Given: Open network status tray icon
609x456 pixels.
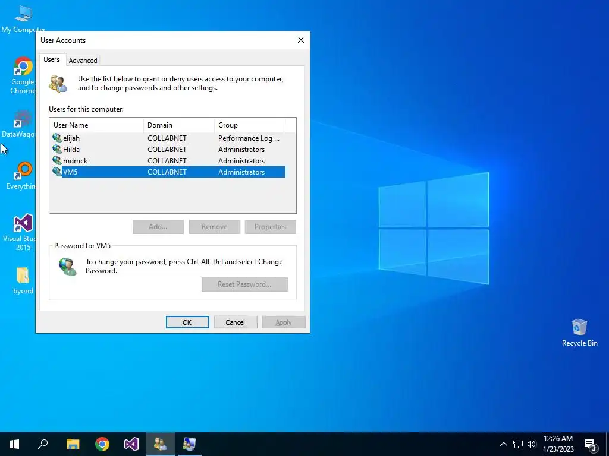Looking at the screenshot, I should pos(518,444).
